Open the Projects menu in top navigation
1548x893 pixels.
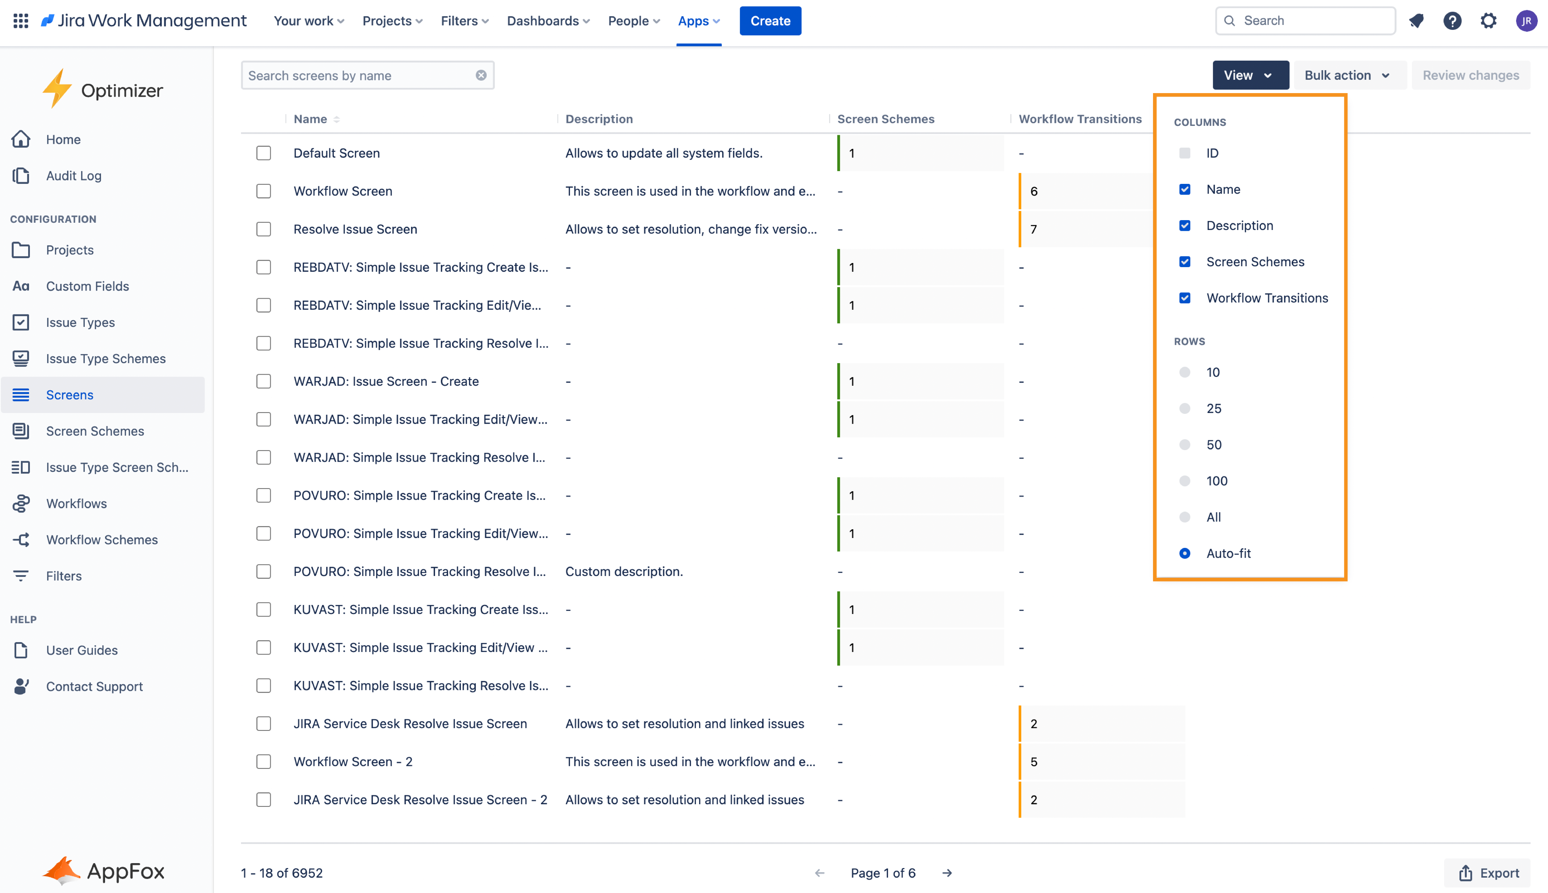point(392,21)
